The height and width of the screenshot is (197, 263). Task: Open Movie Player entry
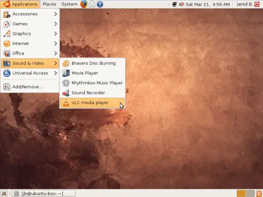[92, 73]
